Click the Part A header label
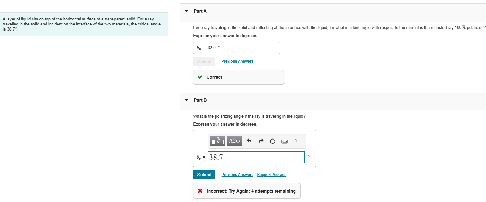 tap(200, 11)
